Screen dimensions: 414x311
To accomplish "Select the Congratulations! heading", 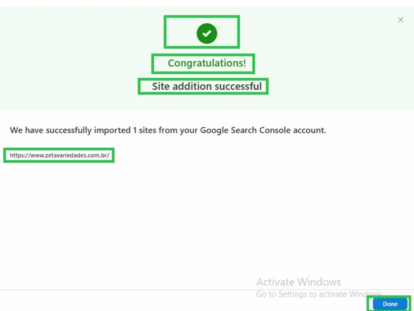I will point(207,63).
